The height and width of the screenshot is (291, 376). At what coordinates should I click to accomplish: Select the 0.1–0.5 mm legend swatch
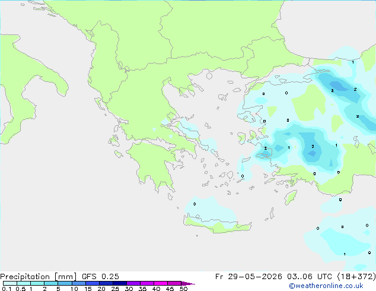(10, 283)
